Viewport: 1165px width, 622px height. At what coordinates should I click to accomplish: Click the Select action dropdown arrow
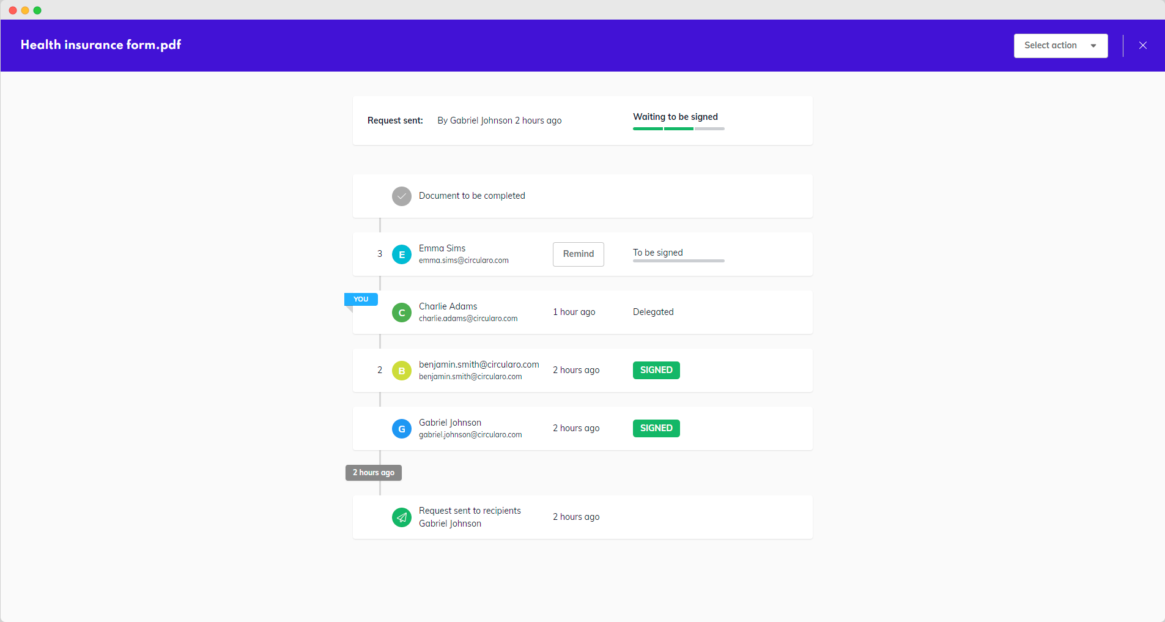(1093, 46)
